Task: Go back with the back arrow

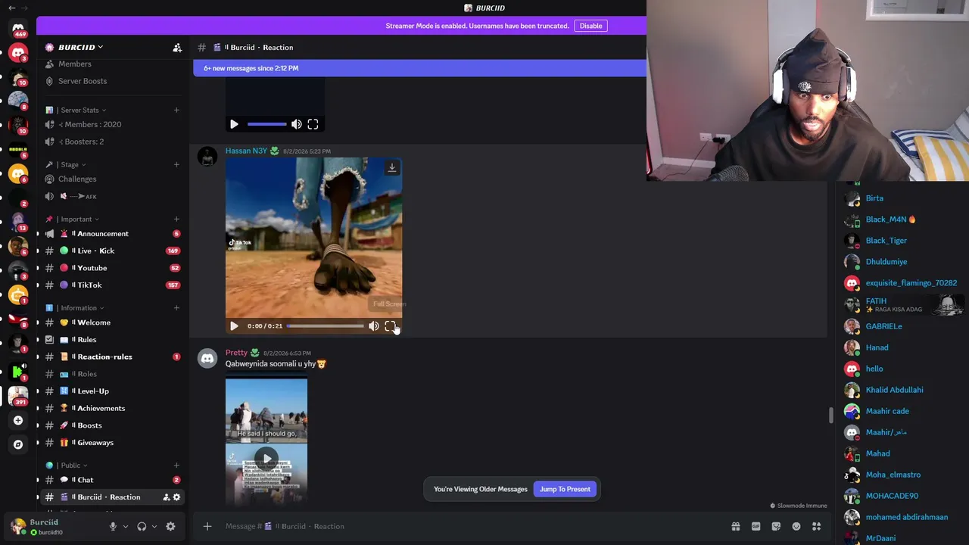Action: tap(11, 8)
